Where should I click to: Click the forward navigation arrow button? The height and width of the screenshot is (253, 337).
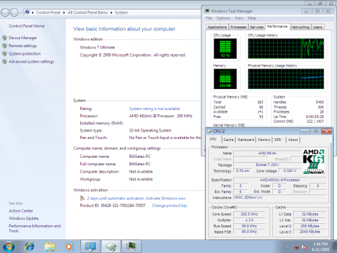14,12
